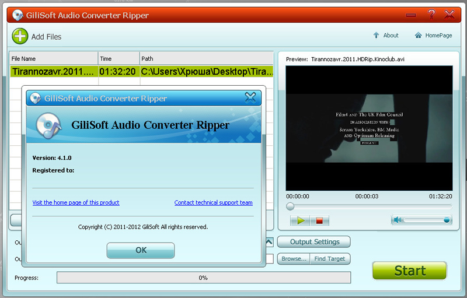Open the output format dropdown arrow
The image size is (467, 298).
(269, 242)
